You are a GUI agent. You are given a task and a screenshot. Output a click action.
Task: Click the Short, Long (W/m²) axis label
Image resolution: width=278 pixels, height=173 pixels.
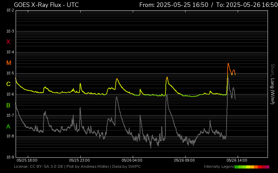coord(272,84)
